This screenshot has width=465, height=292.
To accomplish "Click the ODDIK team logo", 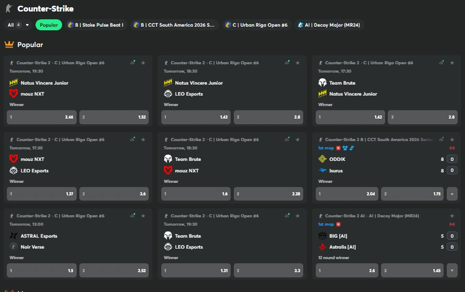I will pos(323,159).
